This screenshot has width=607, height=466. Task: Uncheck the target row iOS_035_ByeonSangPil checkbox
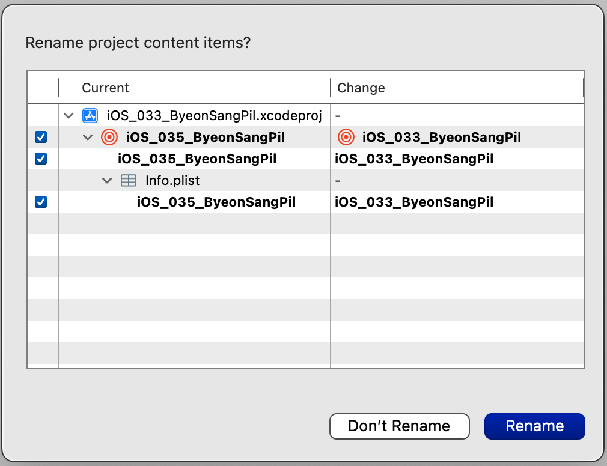(41, 138)
